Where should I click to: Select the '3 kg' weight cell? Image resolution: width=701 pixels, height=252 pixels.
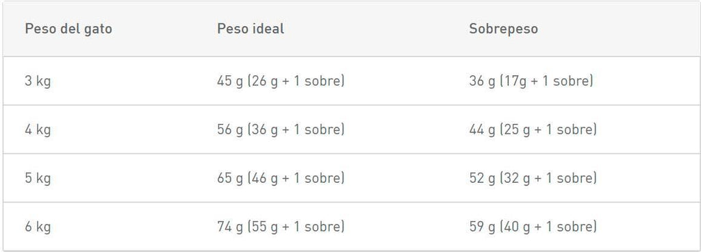click(38, 81)
